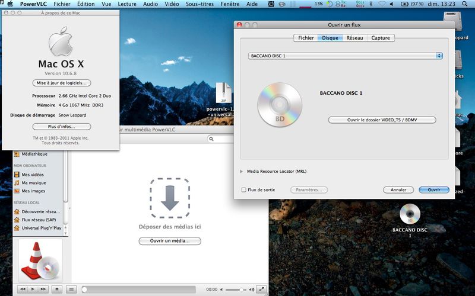
Task: Click the Ouvrir un média button
Action: click(x=170, y=241)
